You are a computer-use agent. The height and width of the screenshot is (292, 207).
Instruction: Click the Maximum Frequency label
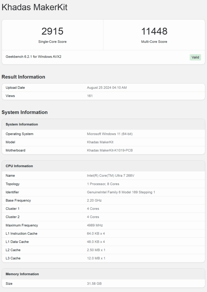pos(22,225)
